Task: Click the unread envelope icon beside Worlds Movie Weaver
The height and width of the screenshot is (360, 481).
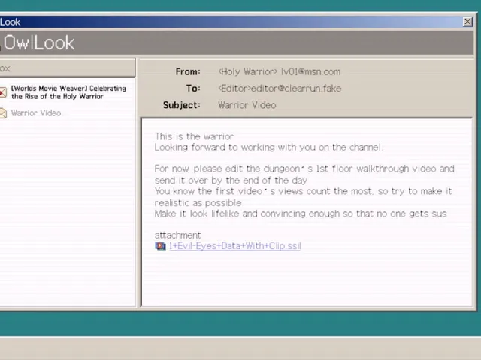Action: pos(3,92)
